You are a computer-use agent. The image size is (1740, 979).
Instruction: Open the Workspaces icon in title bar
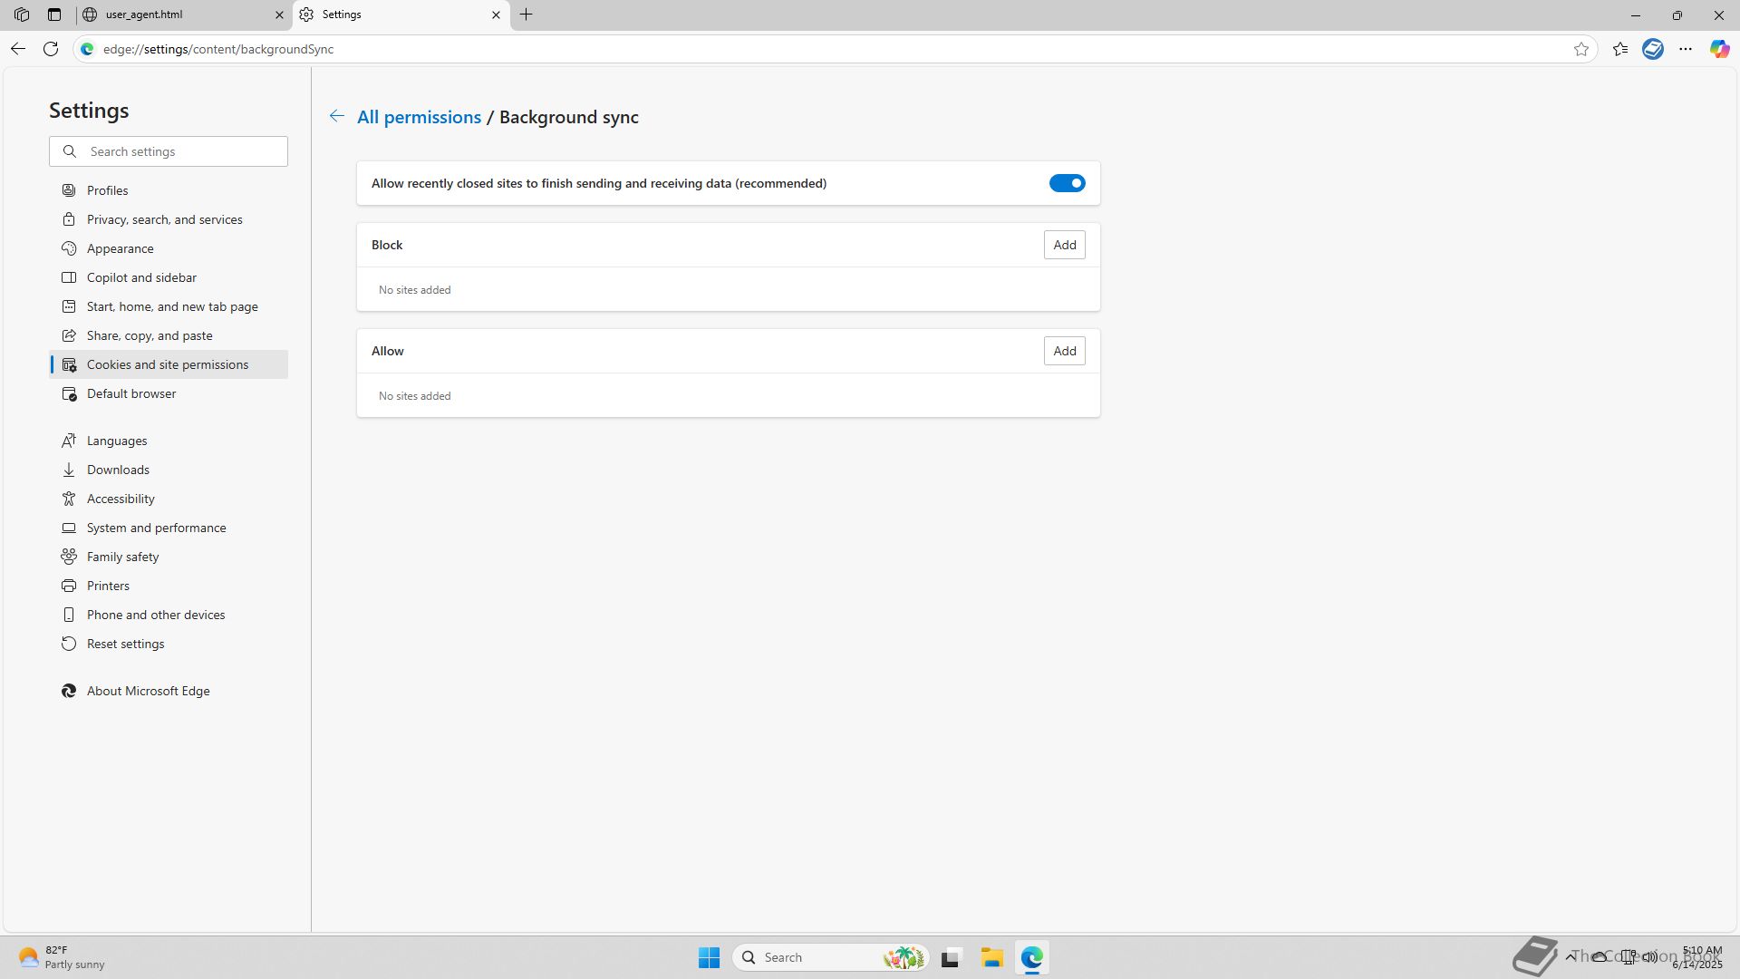coord(22,15)
